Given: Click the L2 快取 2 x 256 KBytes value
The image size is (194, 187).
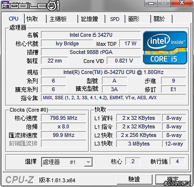Looking at the screenshot, I should click(139, 135).
